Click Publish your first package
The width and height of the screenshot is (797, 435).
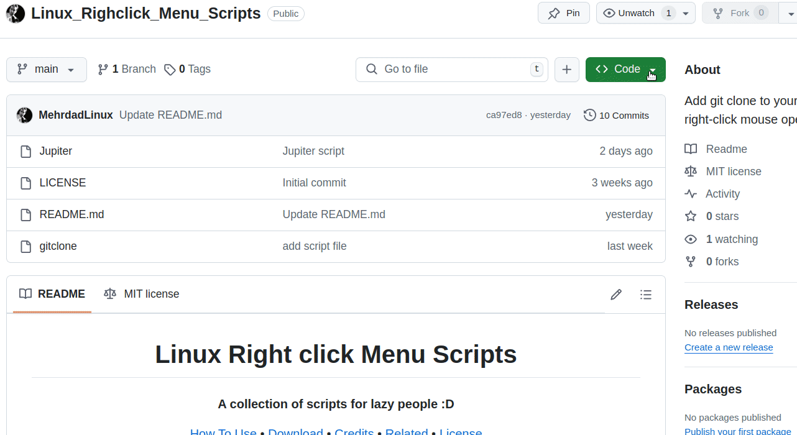click(x=738, y=431)
